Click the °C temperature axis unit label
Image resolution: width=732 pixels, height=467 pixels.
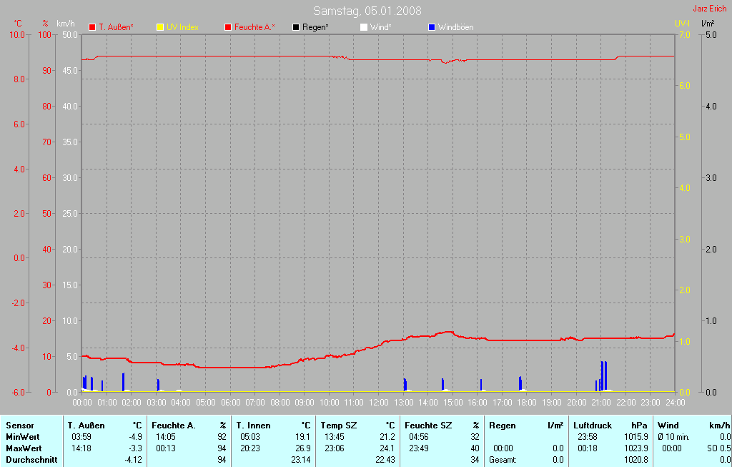[18, 24]
